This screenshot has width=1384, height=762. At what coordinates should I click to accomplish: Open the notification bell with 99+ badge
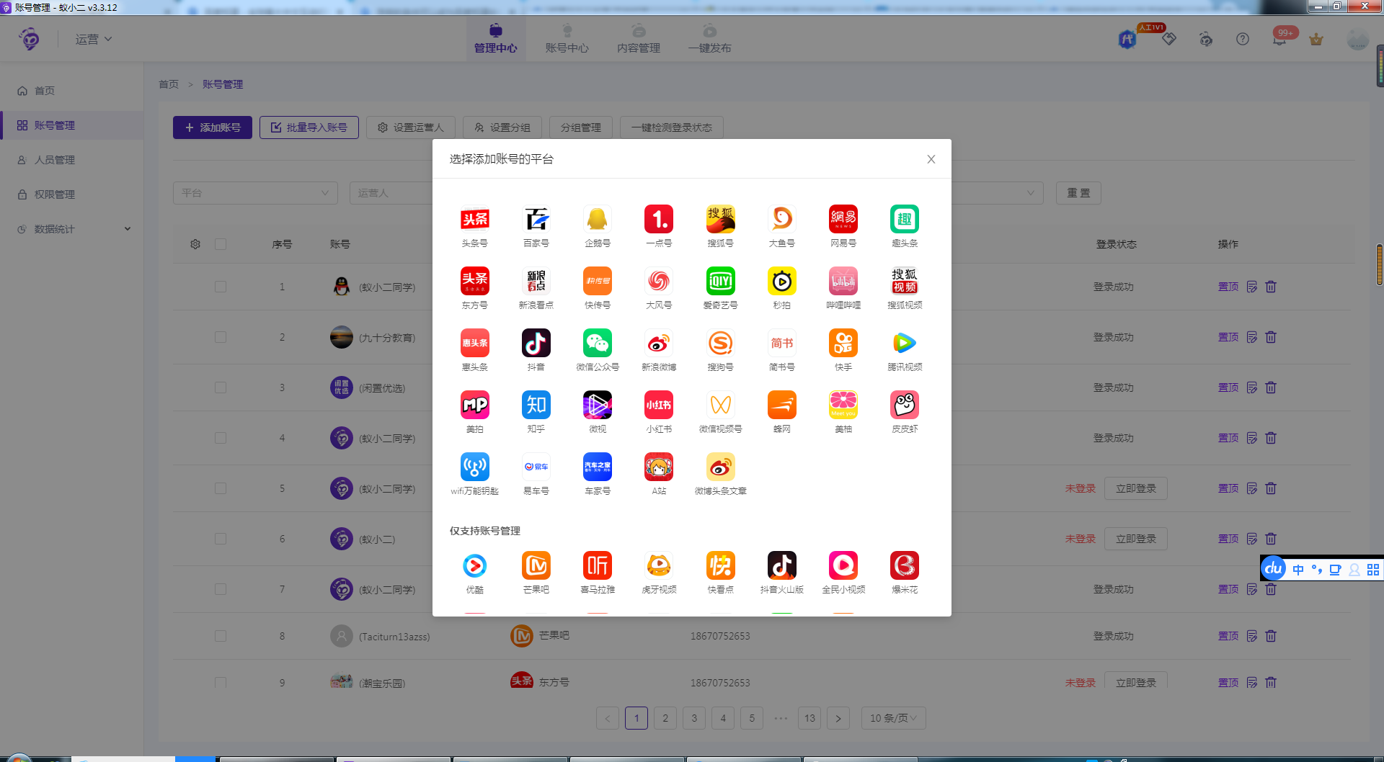pyautogui.click(x=1279, y=39)
